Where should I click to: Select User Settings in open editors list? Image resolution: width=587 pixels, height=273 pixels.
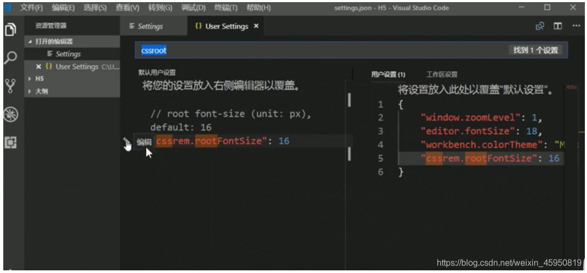[x=72, y=67]
